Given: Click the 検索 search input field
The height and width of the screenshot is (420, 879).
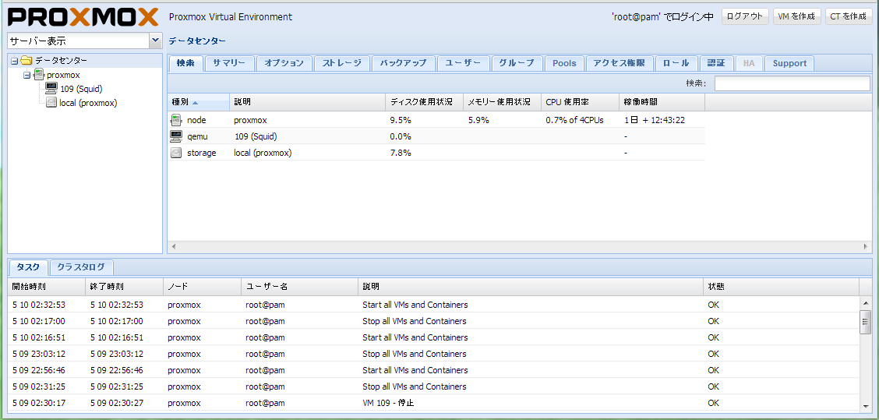Looking at the screenshot, I should coord(792,83).
